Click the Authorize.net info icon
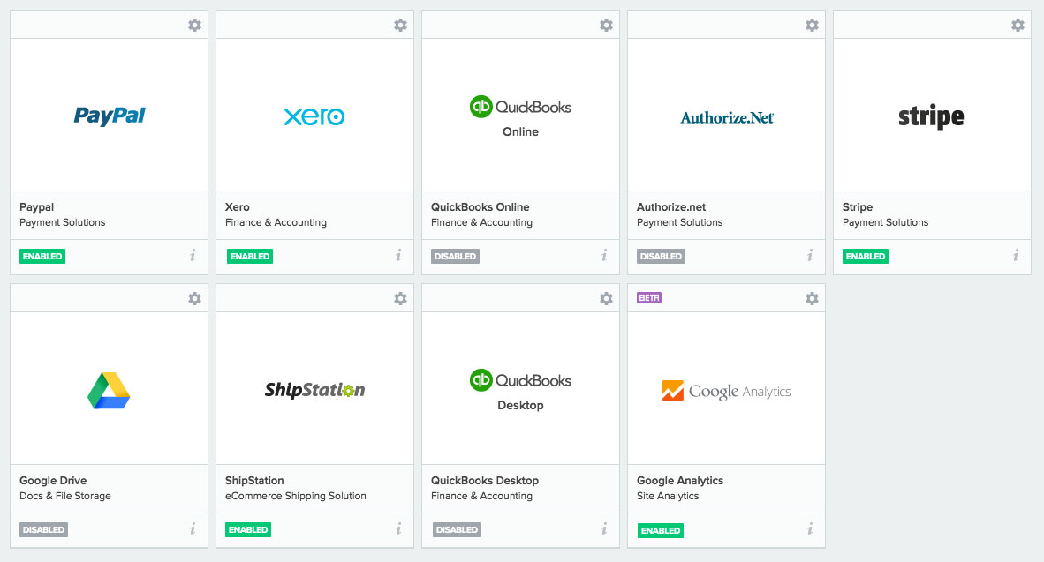This screenshot has height=562, width=1044. click(x=810, y=255)
